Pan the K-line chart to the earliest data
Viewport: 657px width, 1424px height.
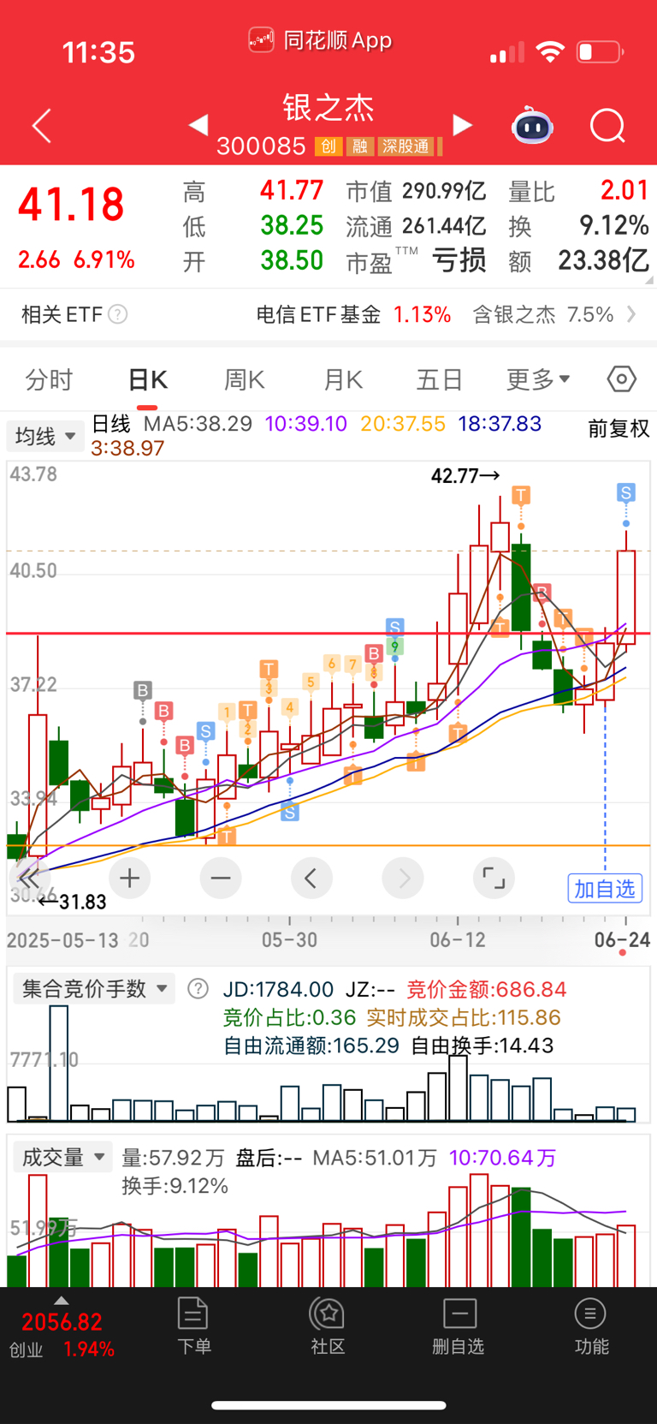(x=29, y=879)
